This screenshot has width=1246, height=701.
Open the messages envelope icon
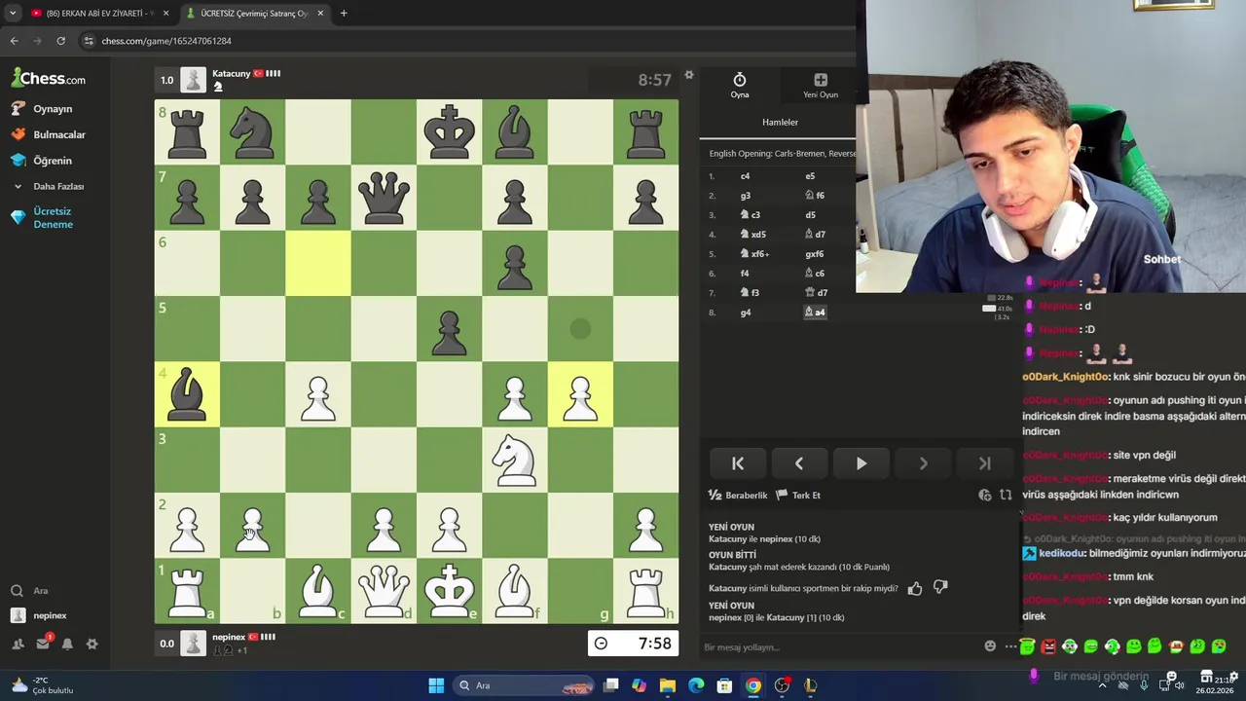pos(43,644)
